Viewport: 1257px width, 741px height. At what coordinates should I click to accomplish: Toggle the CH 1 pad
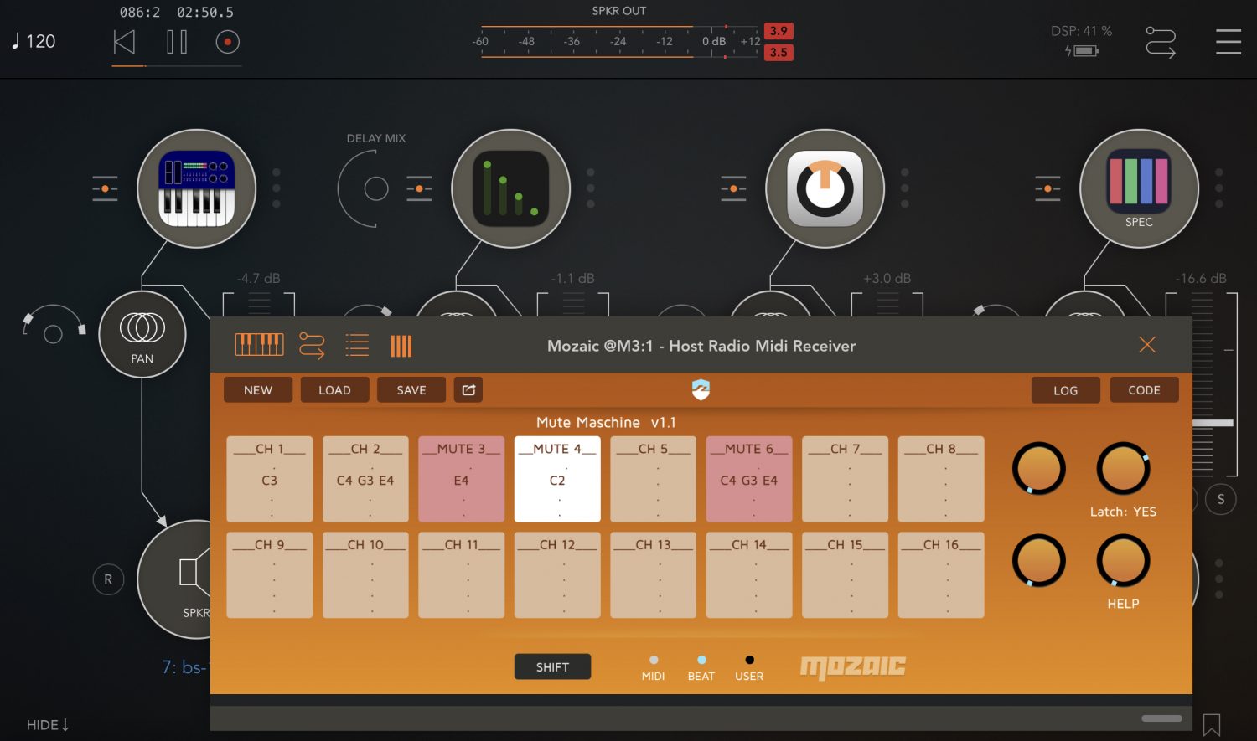pyautogui.click(x=270, y=479)
